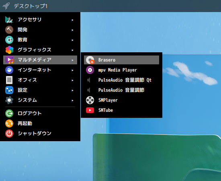Launch PulseAudio 音量調節 (non-Qt) entry
Image resolution: width=221 pixels, height=181 pixels.
tap(121, 90)
